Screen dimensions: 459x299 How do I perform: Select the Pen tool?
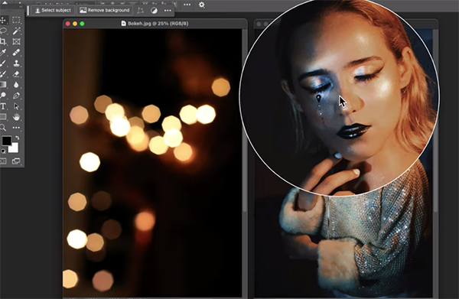pyautogui.click(x=16, y=96)
